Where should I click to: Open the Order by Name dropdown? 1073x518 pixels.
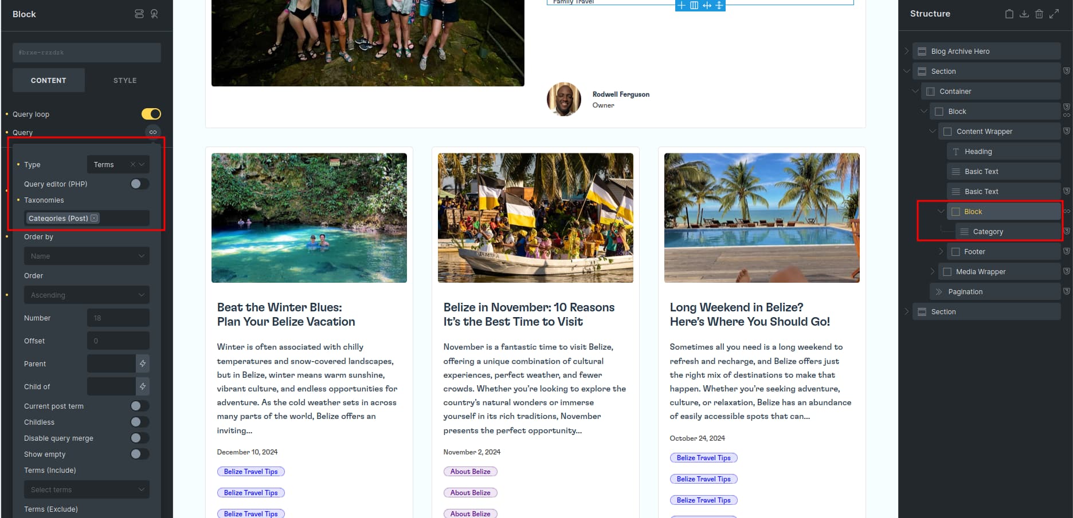87,256
